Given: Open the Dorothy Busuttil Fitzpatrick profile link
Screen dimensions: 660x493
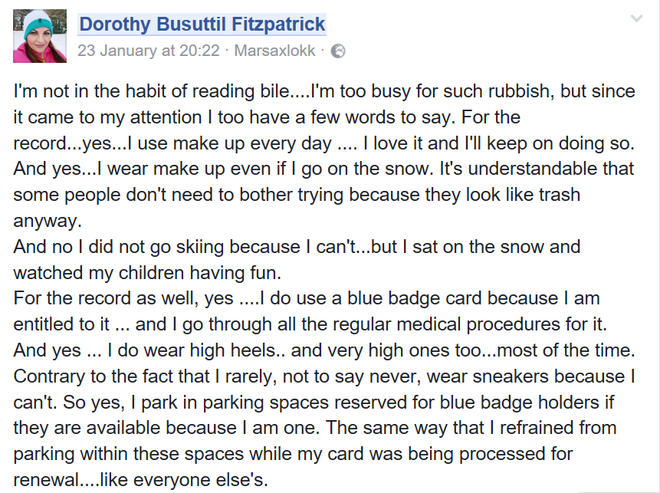Looking at the screenshot, I should coord(202,25).
